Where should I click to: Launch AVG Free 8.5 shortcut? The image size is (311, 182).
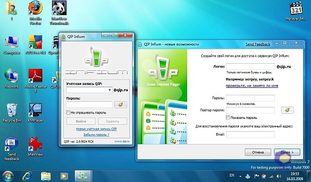[x=35, y=45]
